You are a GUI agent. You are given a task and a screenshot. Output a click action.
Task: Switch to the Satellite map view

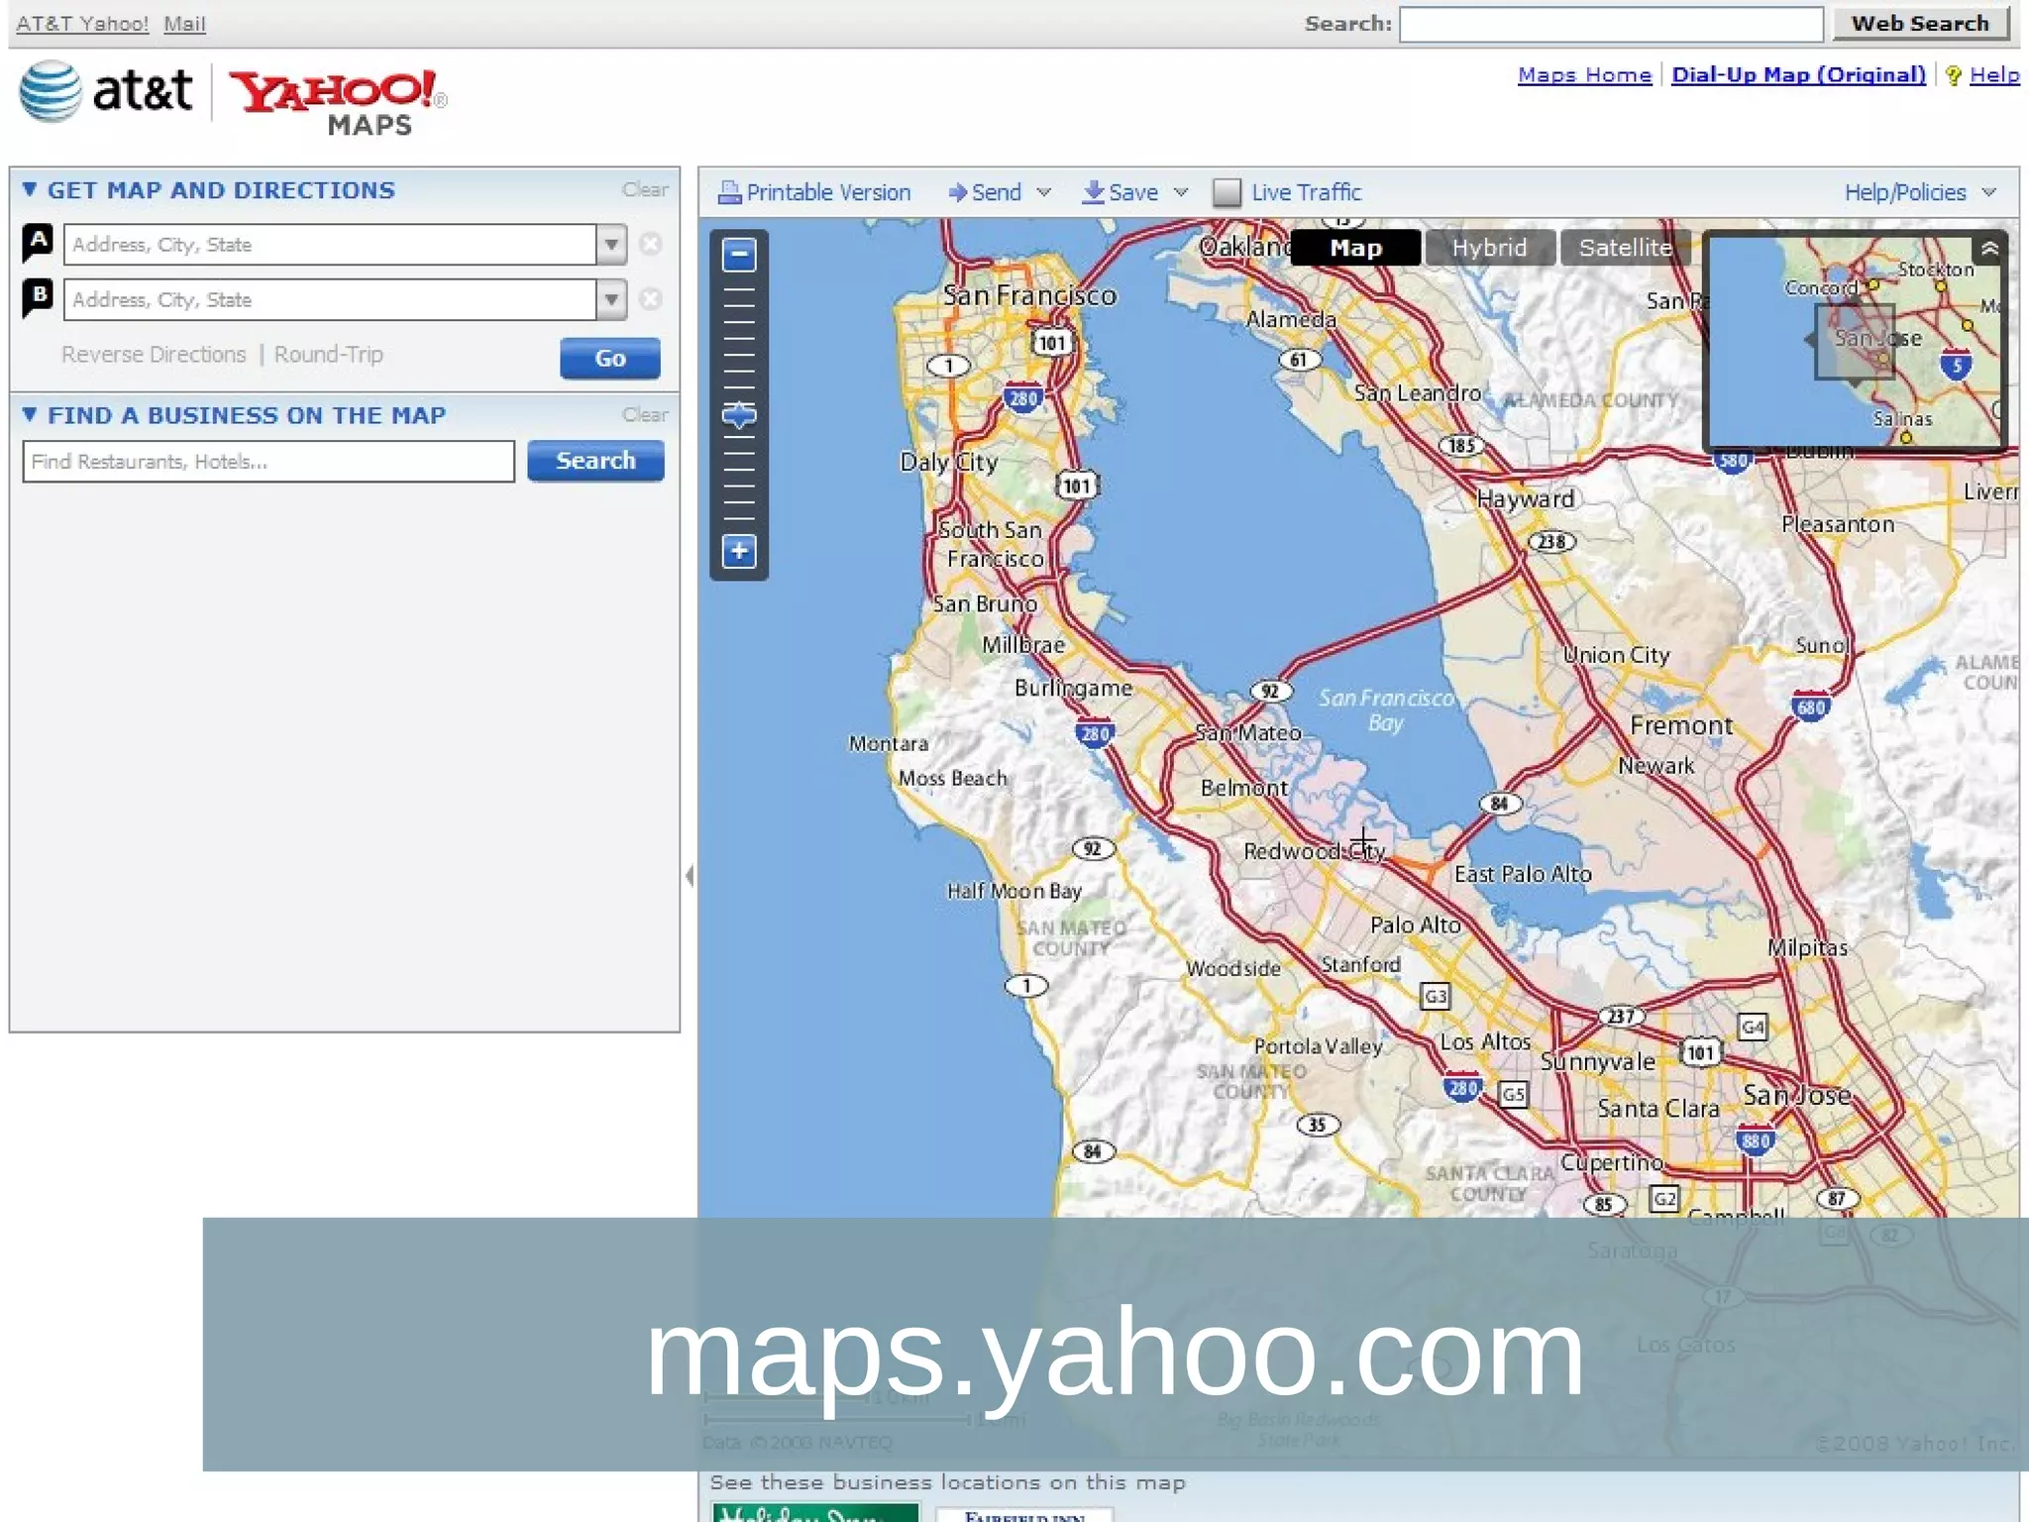[1625, 248]
